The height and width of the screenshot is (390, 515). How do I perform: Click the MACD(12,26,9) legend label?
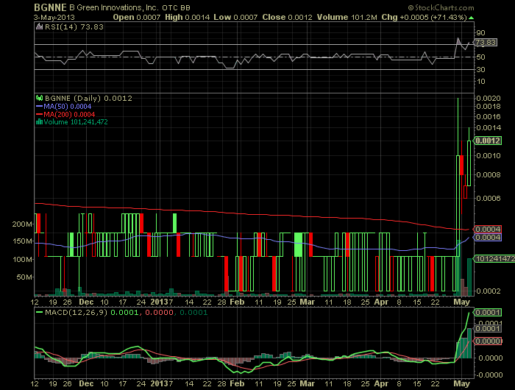tap(77, 312)
